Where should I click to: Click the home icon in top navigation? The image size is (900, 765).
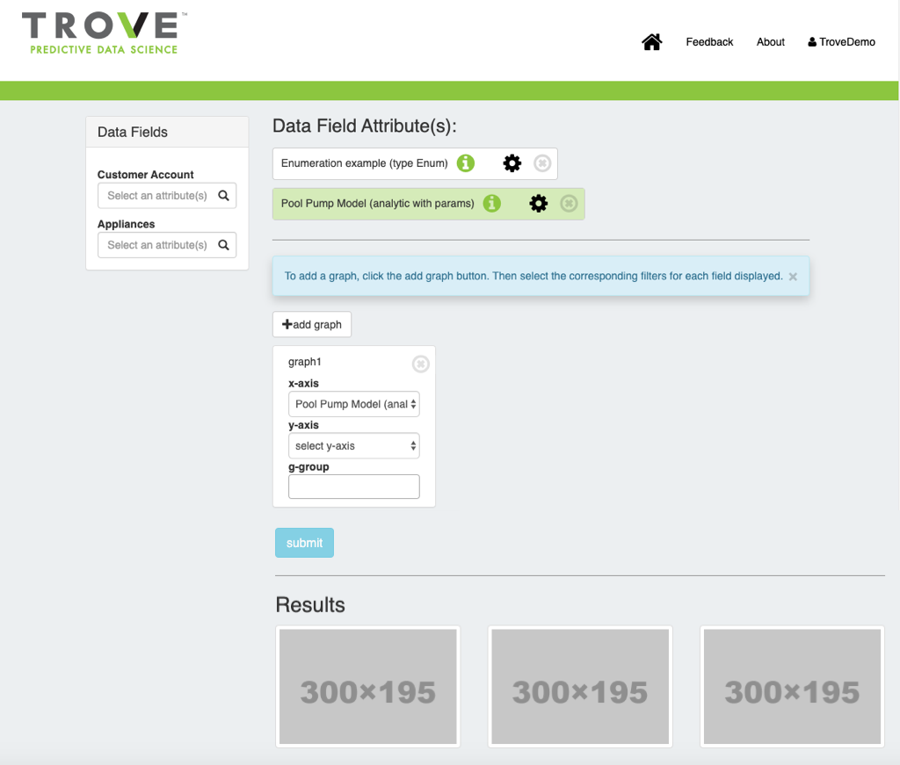(x=651, y=42)
